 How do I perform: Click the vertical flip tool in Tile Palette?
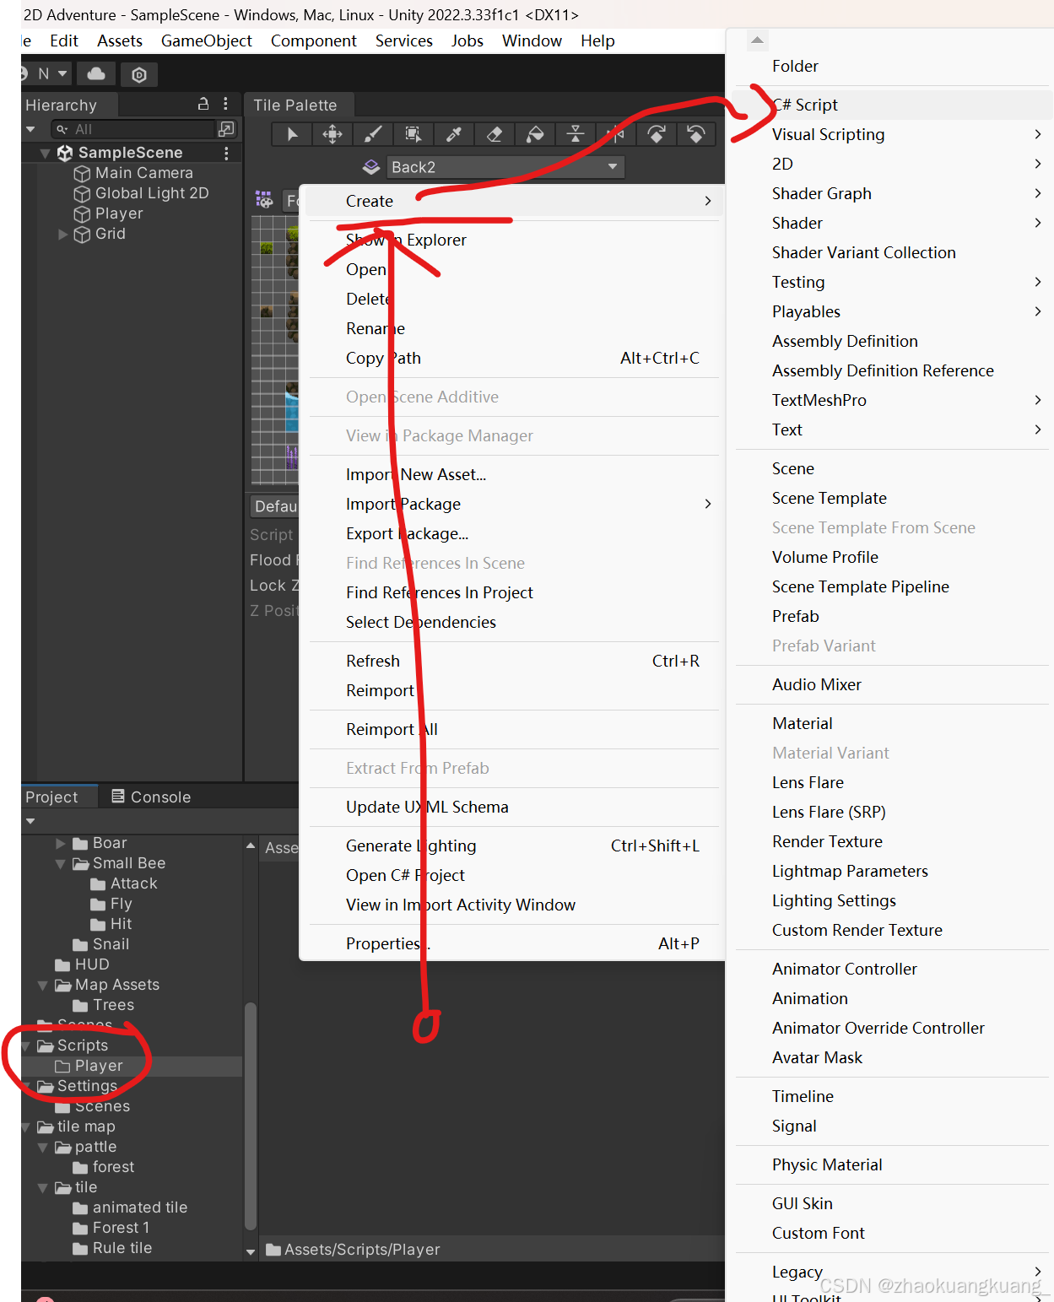(x=575, y=134)
